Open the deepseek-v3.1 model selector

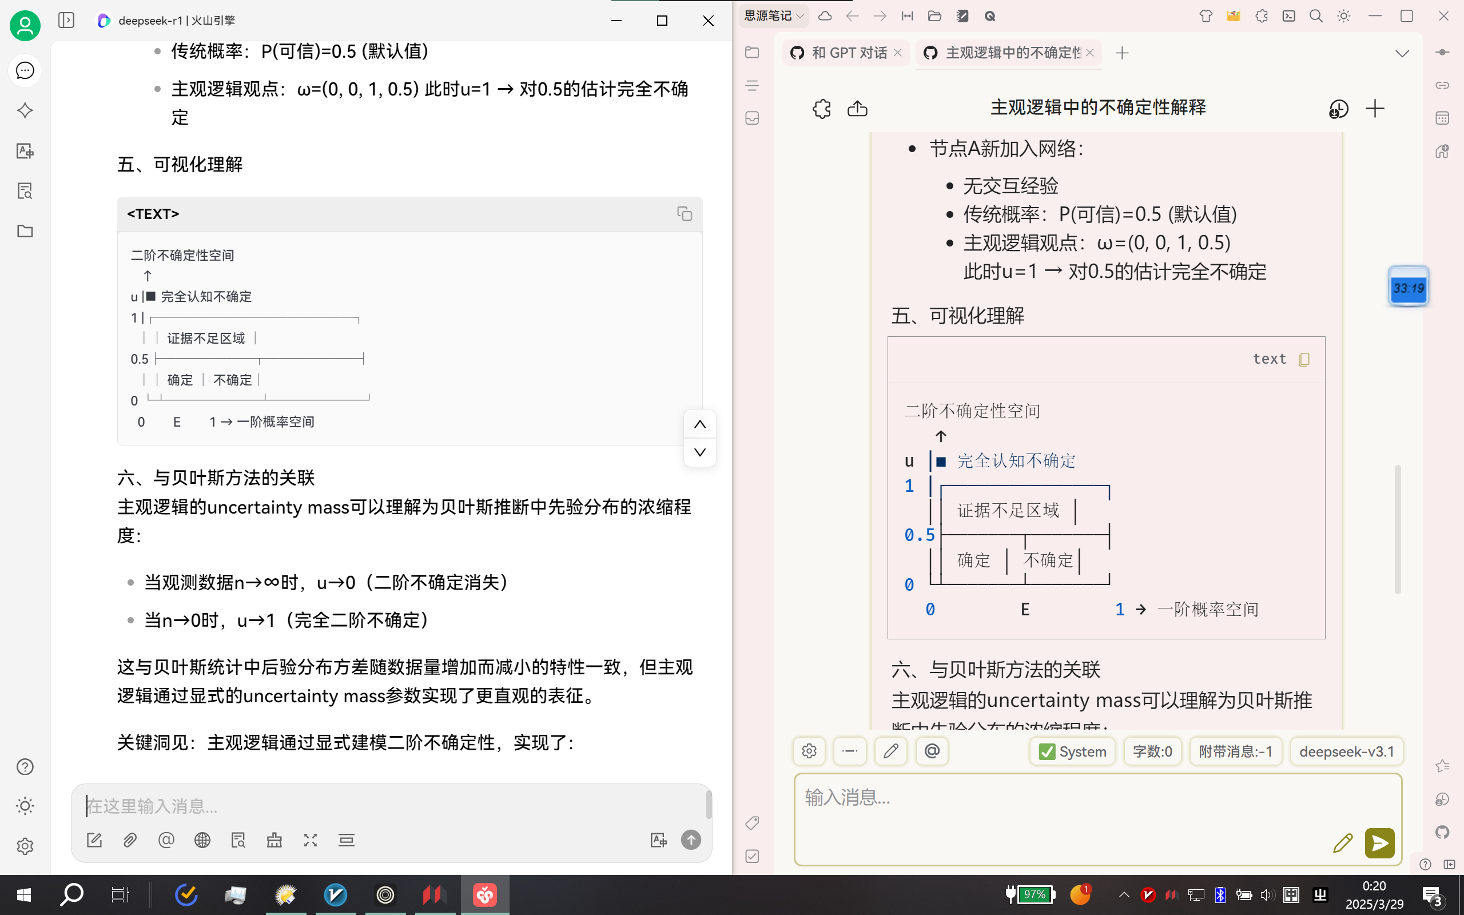[x=1347, y=751]
